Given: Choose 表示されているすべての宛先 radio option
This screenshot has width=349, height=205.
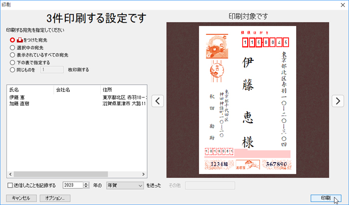Looking at the screenshot, I should click(x=12, y=55).
